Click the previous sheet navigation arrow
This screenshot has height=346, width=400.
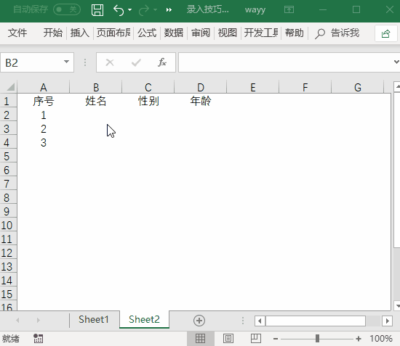(17, 321)
